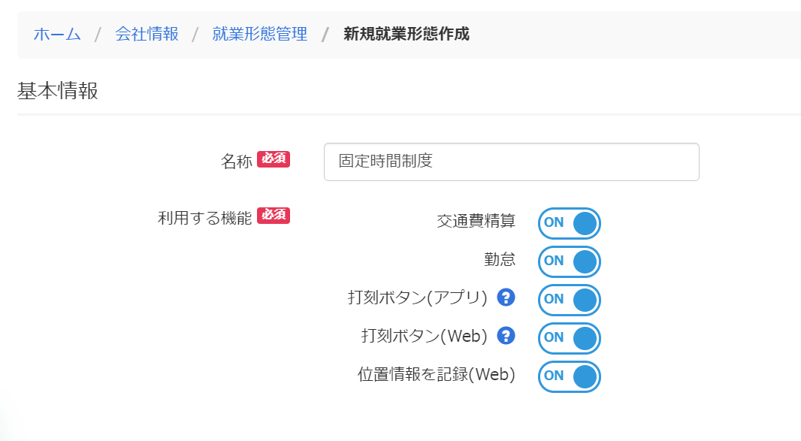Click the 勤怠 label text
Viewport: 801px width, 441px height.
[500, 259]
